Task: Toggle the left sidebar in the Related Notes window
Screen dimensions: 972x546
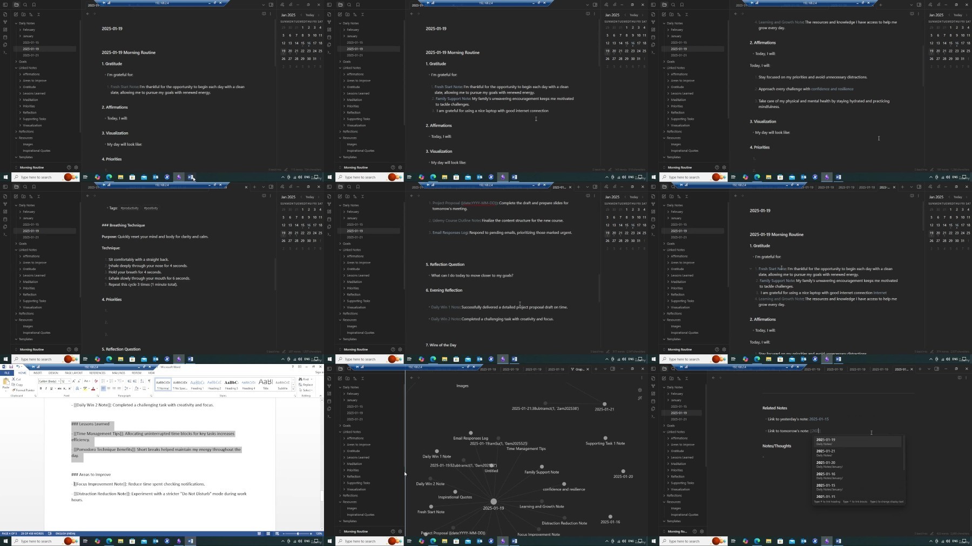Action: point(653,368)
